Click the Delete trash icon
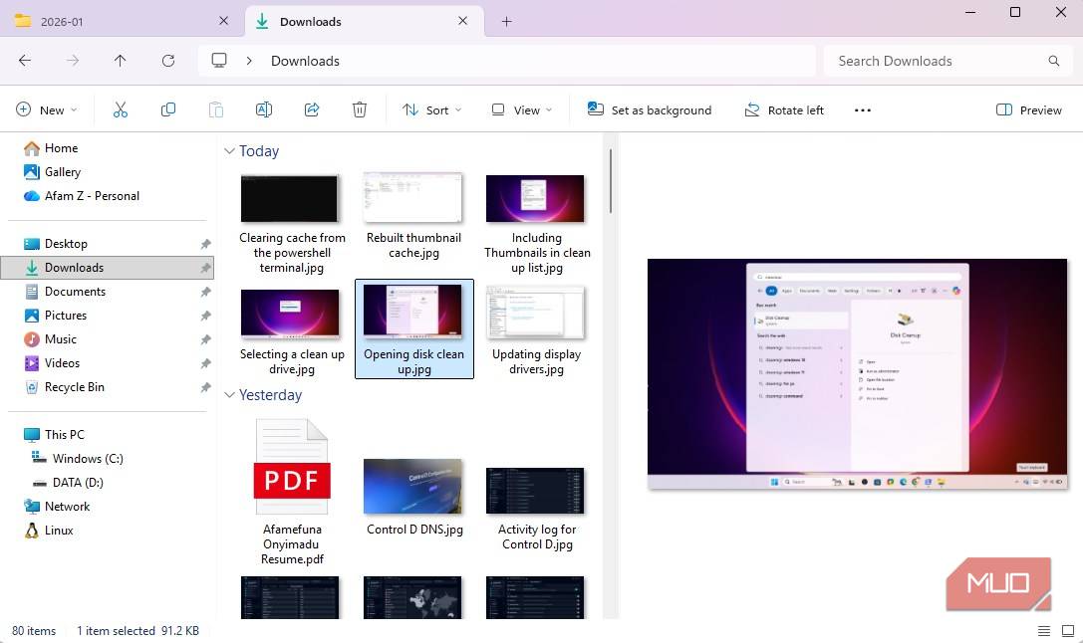Image resolution: width=1083 pixels, height=643 pixels. [x=360, y=109]
